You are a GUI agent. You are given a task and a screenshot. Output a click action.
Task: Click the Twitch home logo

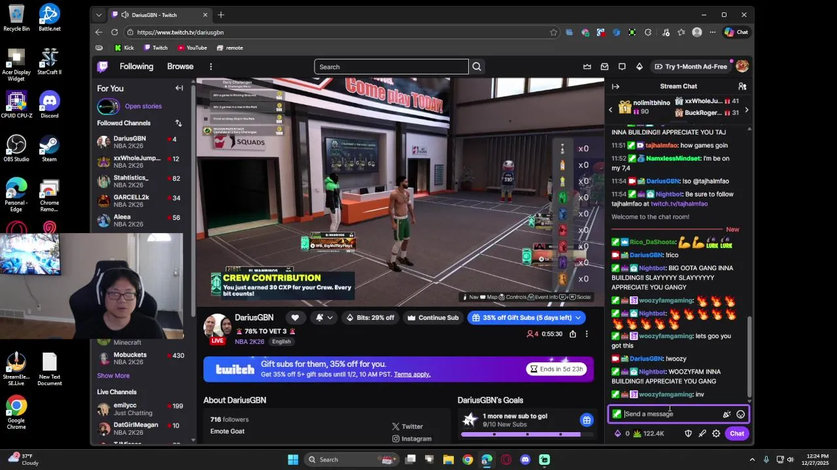pos(103,67)
